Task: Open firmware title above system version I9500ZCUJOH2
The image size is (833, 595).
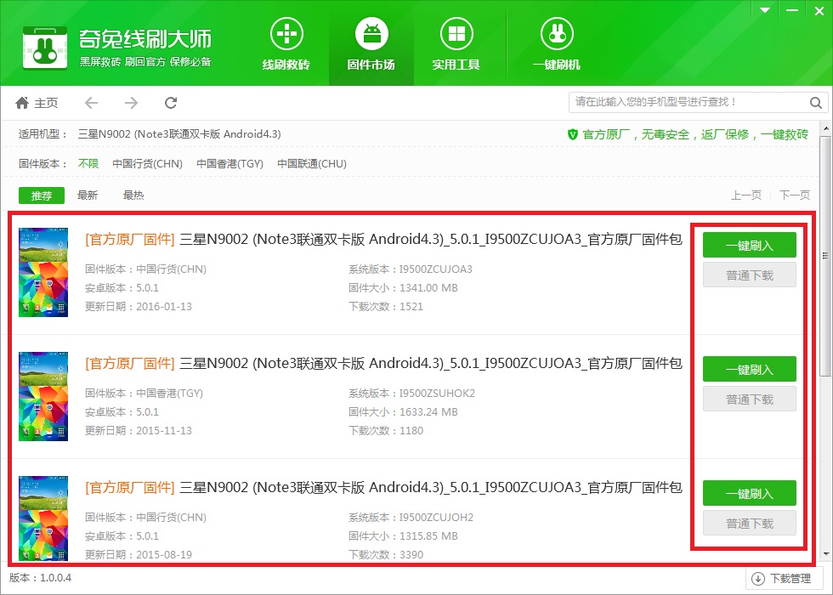Action: tap(383, 488)
